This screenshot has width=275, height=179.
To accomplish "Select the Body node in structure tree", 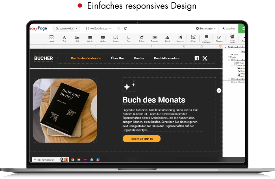I will coord(232,57).
